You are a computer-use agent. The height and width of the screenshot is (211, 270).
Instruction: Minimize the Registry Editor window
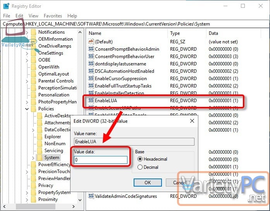pos(225,6)
